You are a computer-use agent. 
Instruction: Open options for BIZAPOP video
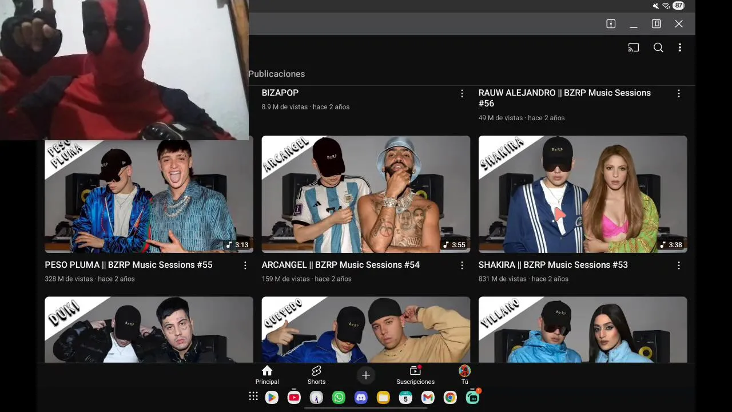pos(462,93)
